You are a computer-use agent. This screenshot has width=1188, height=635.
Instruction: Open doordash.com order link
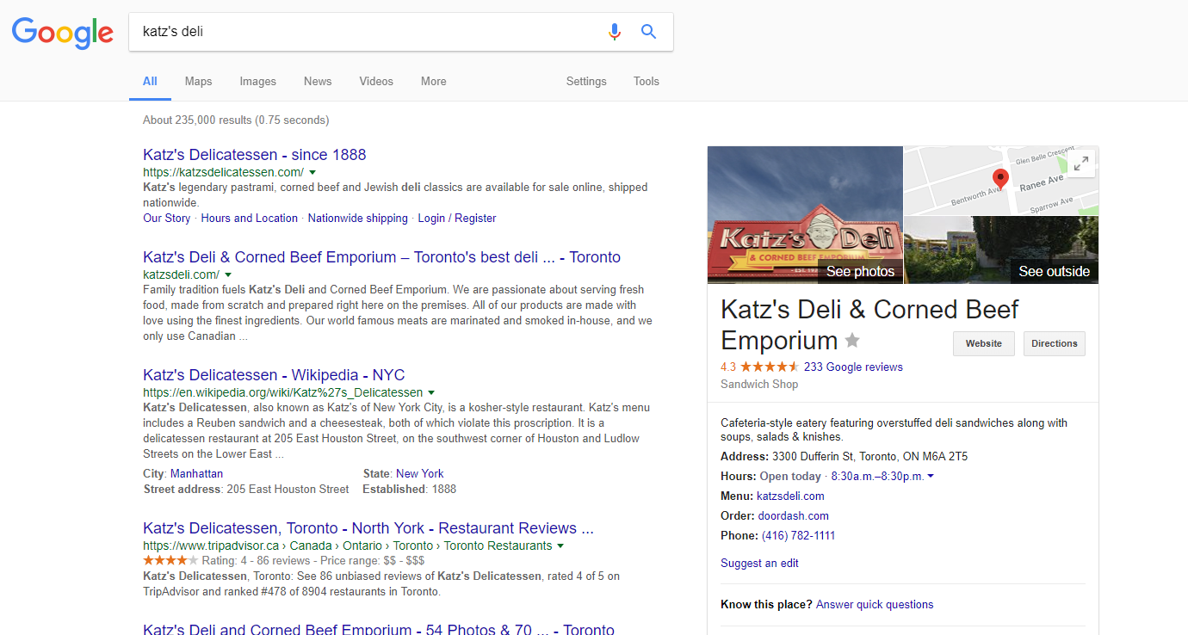tap(793, 516)
